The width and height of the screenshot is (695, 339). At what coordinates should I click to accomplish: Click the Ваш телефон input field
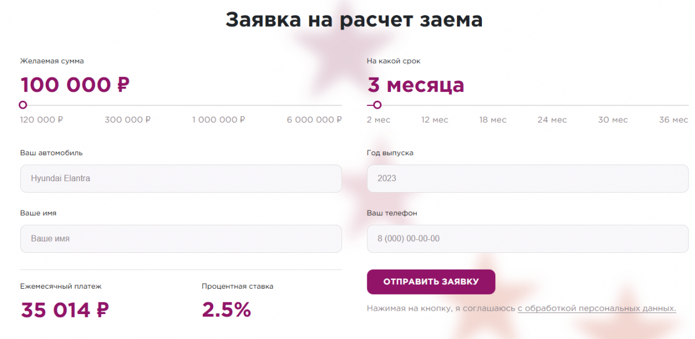click(528, 238)
